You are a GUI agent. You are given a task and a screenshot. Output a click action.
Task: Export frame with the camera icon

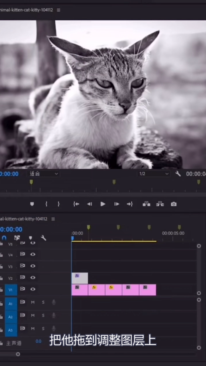click(174, 204)
